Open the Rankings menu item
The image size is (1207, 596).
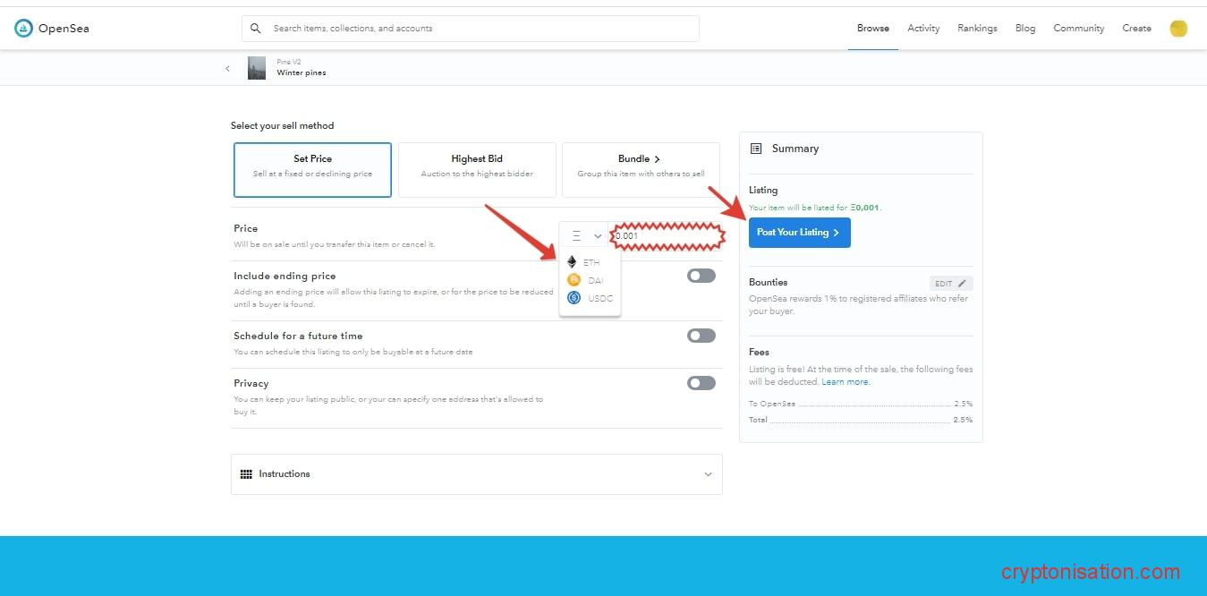pos(977,29)
